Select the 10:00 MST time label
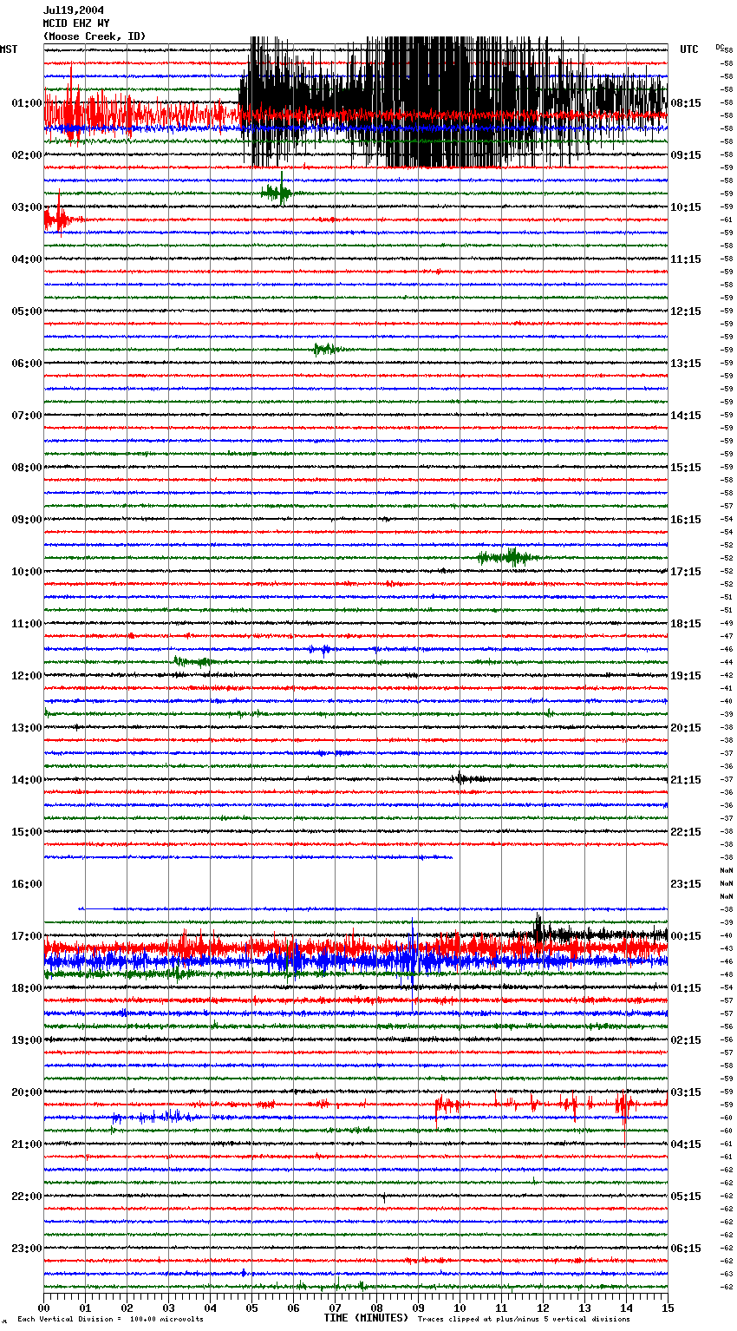The height and width of the screenshot is (1331, 737). tap(27, 571)
